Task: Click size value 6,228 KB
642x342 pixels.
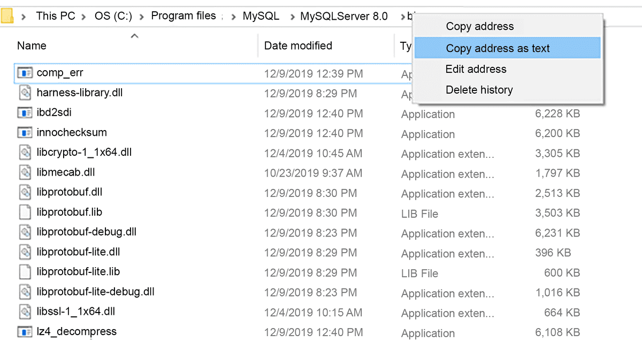Action: pyautogui.click(x=557, y=113)
